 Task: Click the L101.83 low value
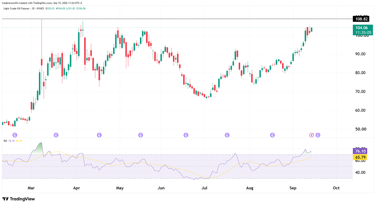71,8
